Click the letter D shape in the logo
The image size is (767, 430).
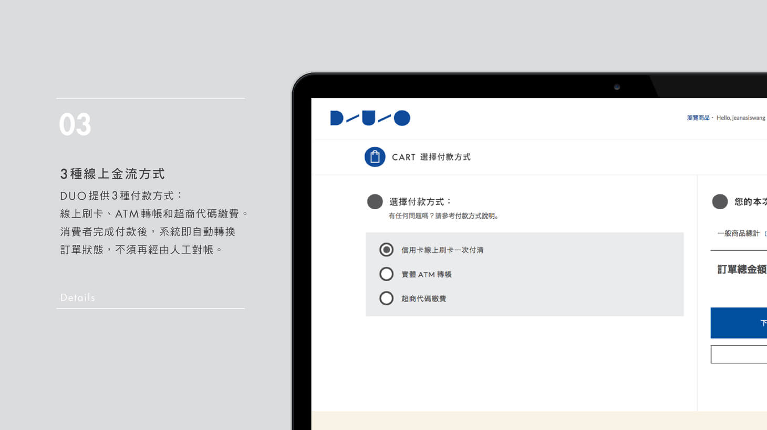336,118
